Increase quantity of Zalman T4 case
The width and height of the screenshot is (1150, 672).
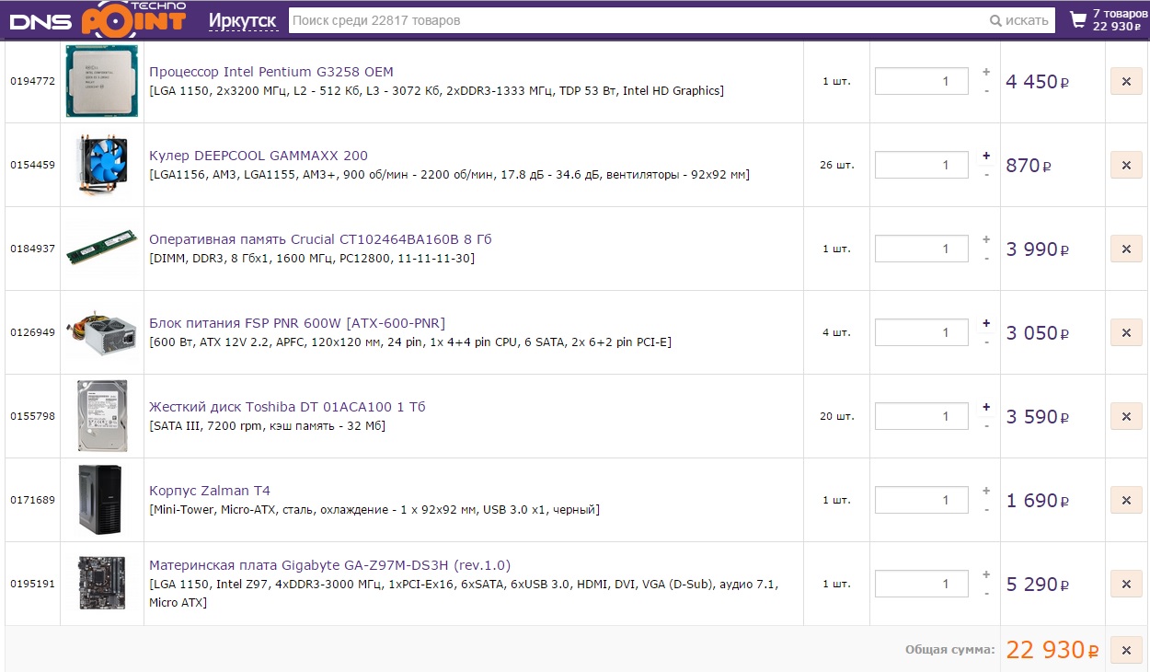[x=986, y=491]
